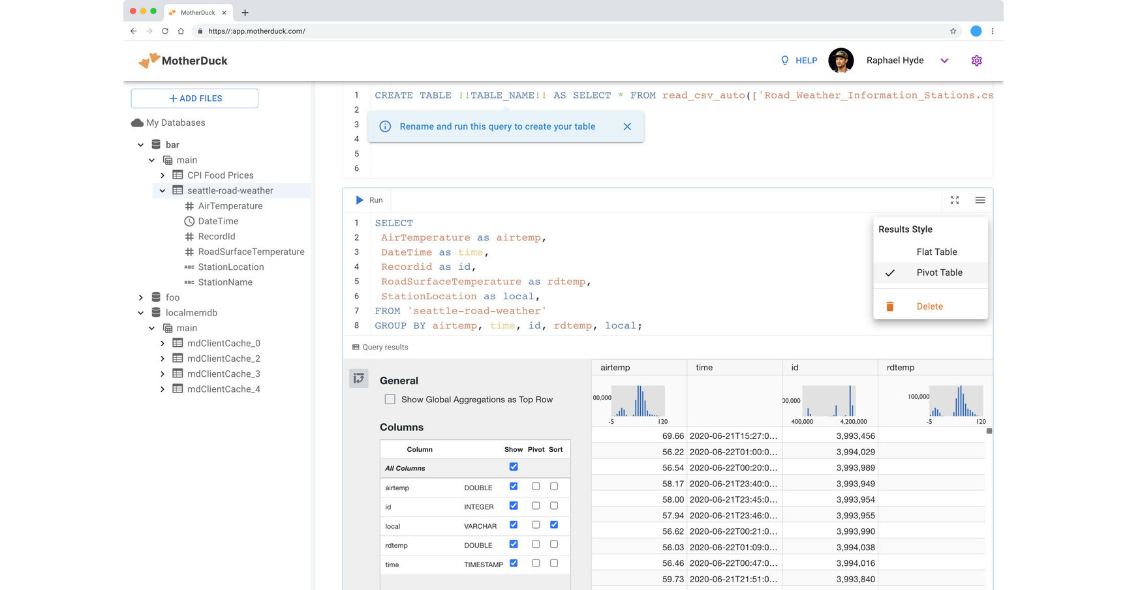This screenshot has width=1127, height=590.
Task: Click the numeric icon beside AirTemperature
Action: point(188,205)
